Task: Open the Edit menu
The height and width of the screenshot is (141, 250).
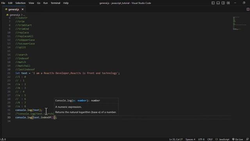Action: coord(10,3)
